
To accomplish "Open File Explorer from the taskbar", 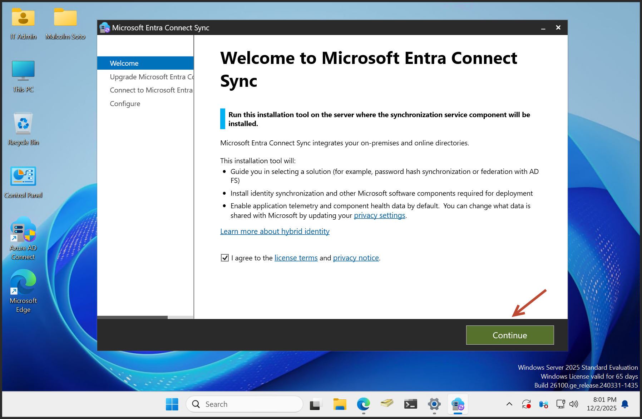I will coord(340,404).
